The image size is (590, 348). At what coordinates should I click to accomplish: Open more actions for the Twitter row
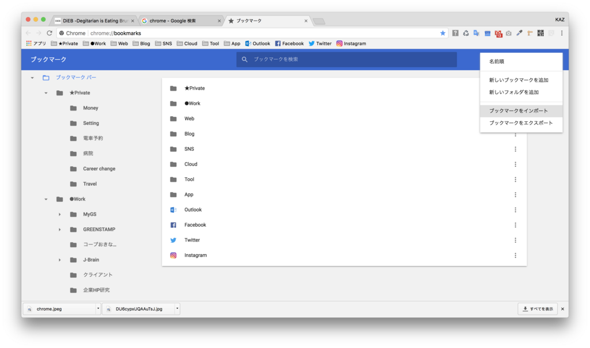coord(516,240)
